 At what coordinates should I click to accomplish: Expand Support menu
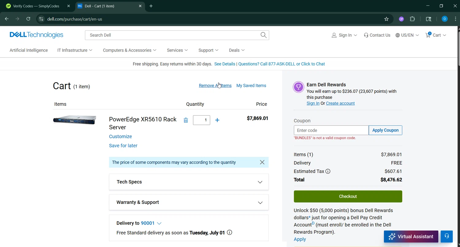tap(209, 50)
